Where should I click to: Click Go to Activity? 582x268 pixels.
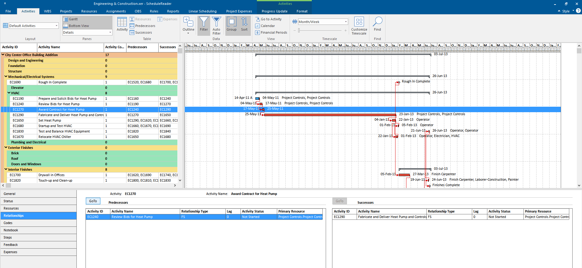click(x=268, y=19)
